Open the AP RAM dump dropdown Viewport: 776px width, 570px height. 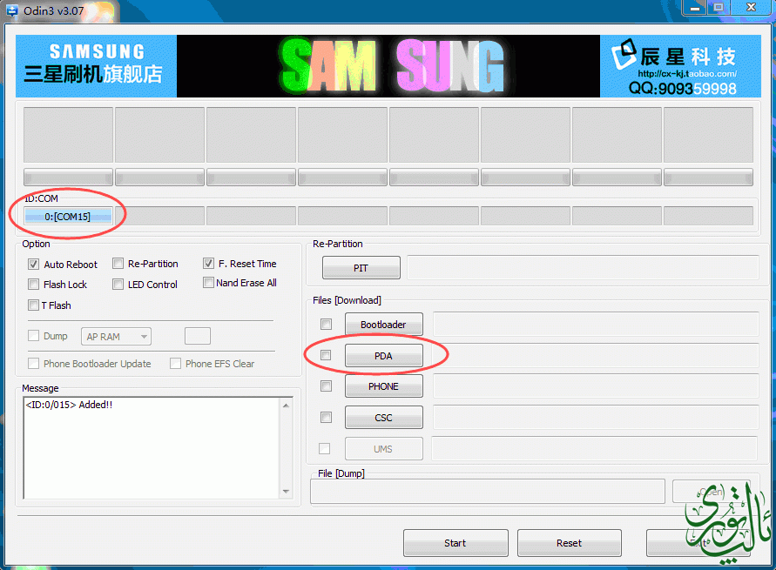coord(117,337)
